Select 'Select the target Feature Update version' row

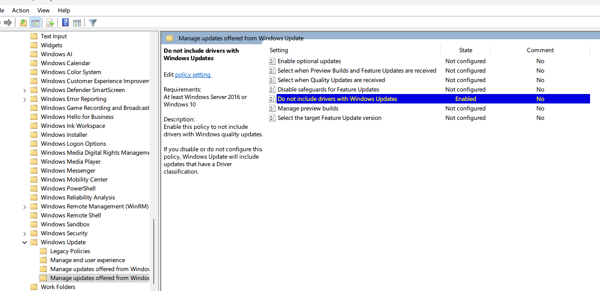tap(429, 118)
